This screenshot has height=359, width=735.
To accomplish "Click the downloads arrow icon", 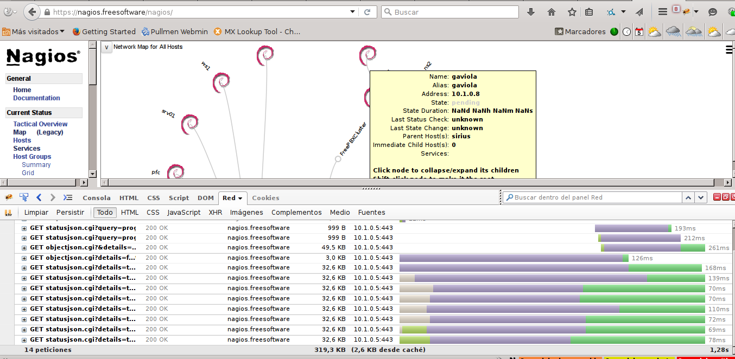I will coord(531,12).
